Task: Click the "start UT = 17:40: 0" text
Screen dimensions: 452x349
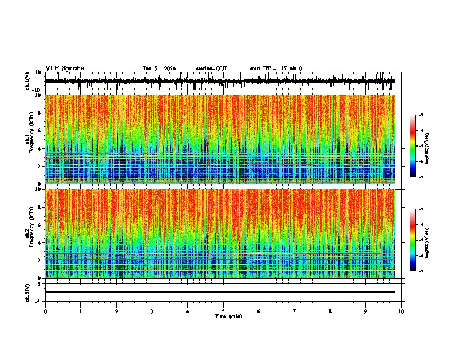Action: pos(276,68)
